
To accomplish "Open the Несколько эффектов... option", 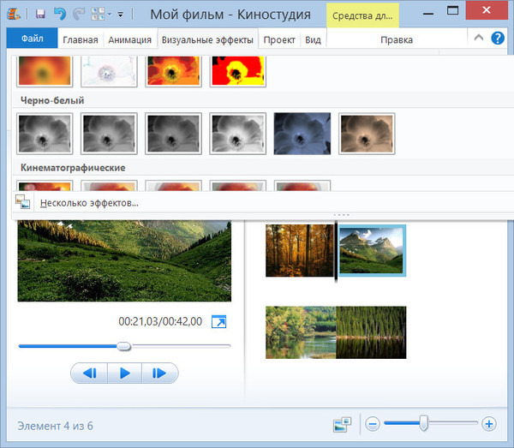I will 88,203.
